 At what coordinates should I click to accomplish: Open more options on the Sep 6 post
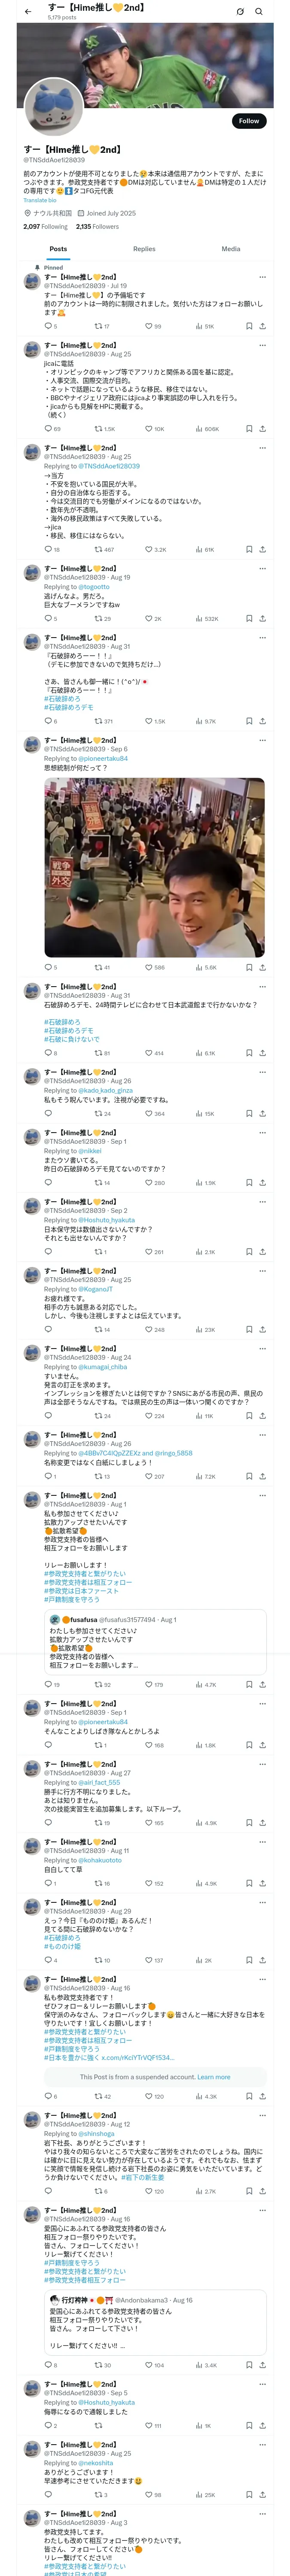click(x=262, y=741)
